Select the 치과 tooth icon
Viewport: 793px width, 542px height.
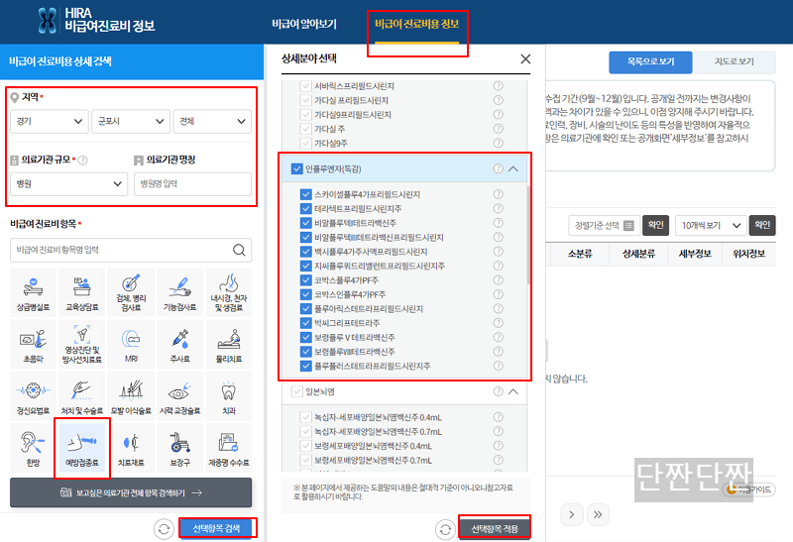point(229,396)
